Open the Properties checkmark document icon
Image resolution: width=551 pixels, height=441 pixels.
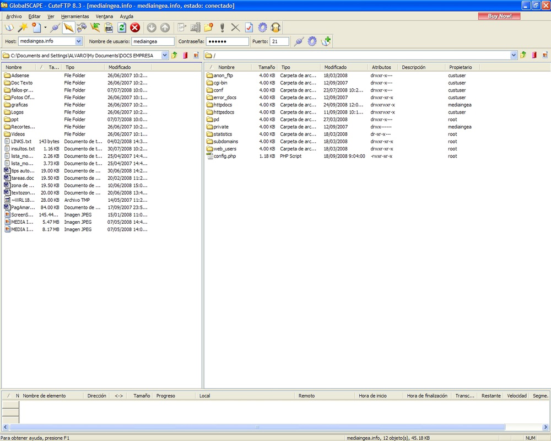[x=249, y=28]
